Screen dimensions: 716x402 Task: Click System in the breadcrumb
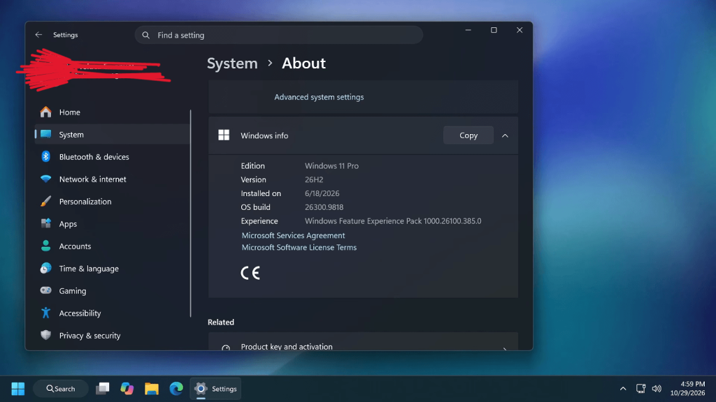[232, 64]
